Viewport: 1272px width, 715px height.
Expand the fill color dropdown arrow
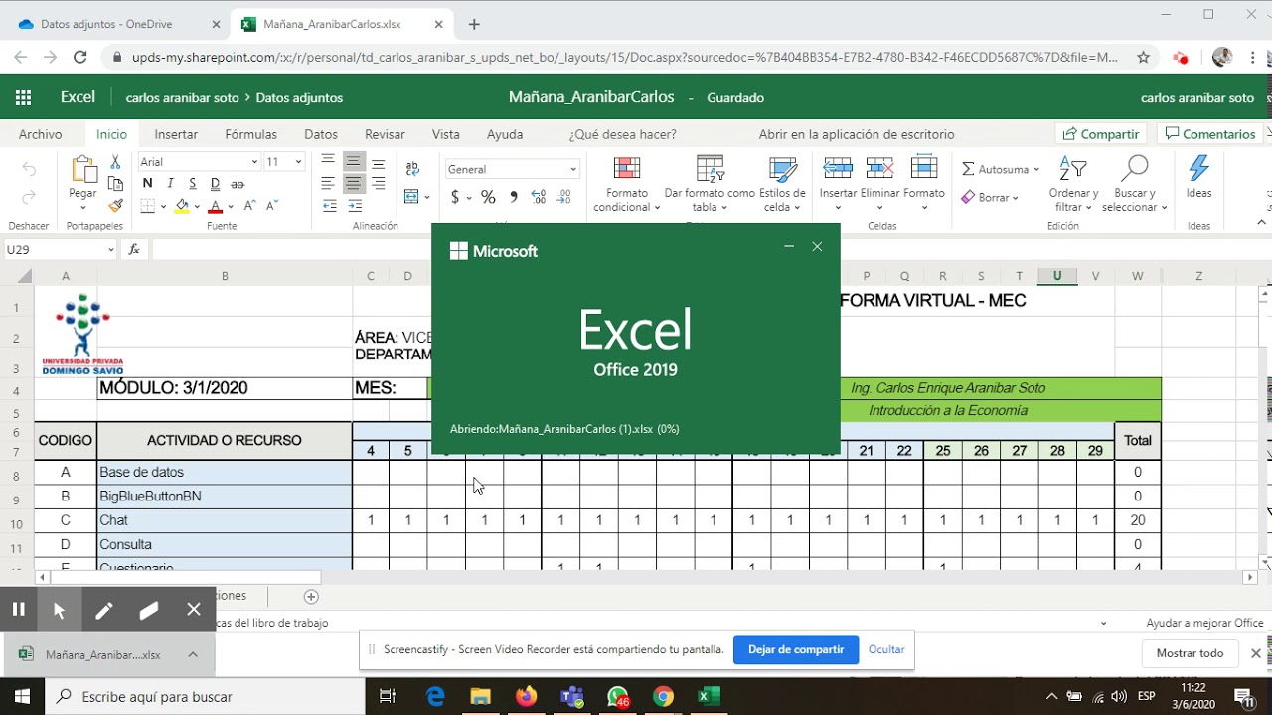(197, 207)
